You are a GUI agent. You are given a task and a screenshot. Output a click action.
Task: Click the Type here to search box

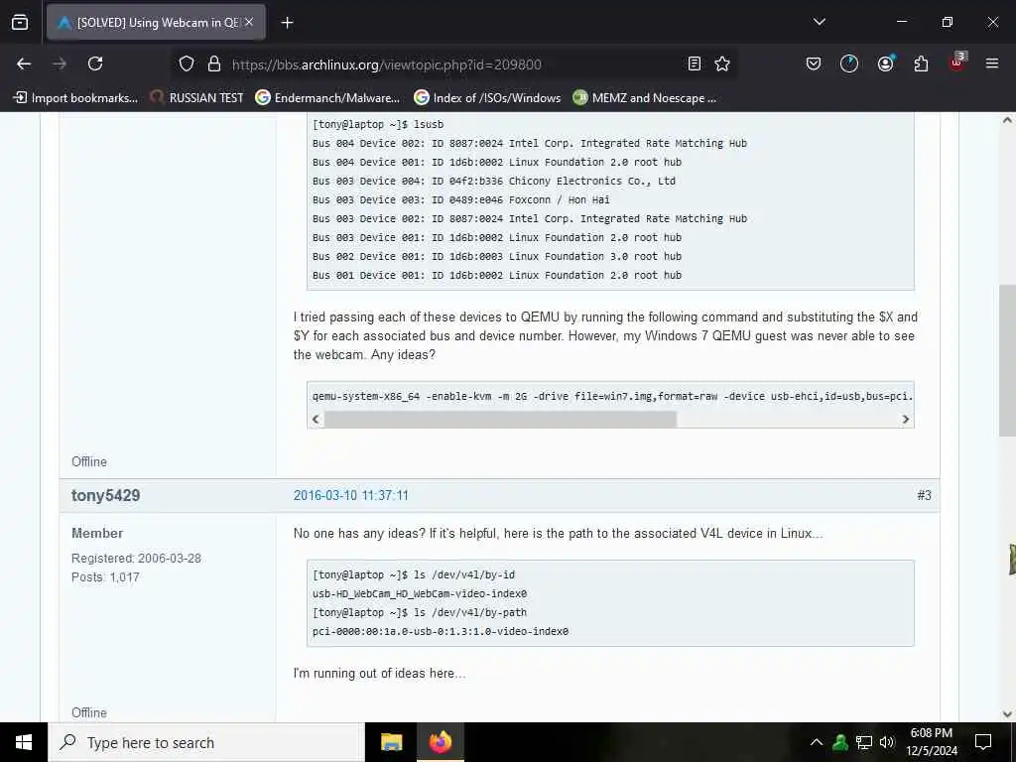pyautogui.click(x=206, y=742)
